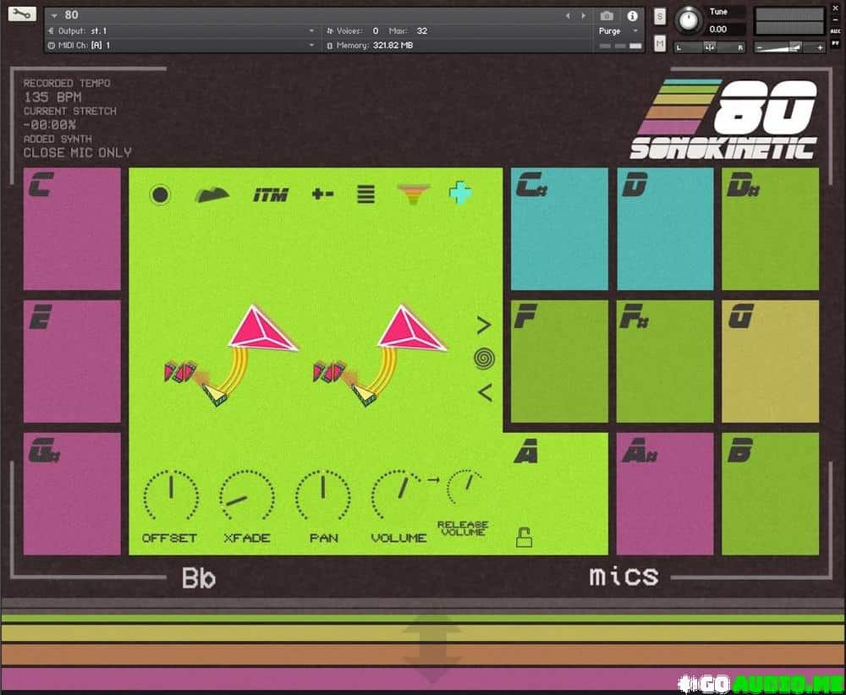Select the G# key pad
The width and height of the screenshot is (846, 695).
click(x=72, y=493)
